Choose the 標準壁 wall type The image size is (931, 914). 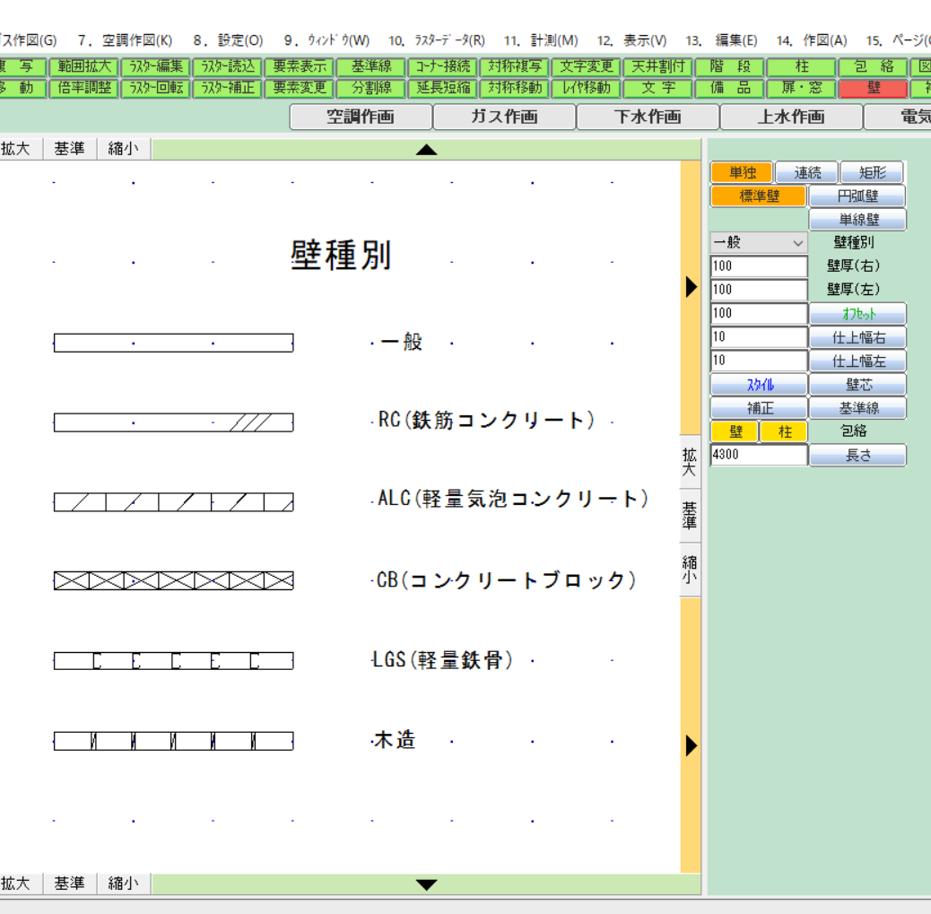759,196
